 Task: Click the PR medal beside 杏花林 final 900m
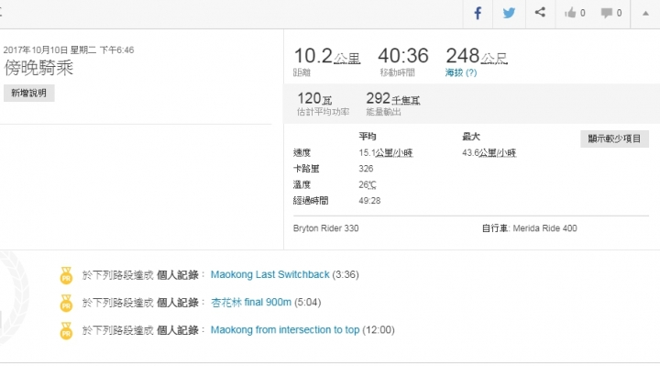tap(66, 304)
